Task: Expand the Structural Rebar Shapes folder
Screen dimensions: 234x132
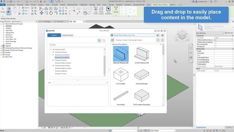Action: [x=53, y=66]
